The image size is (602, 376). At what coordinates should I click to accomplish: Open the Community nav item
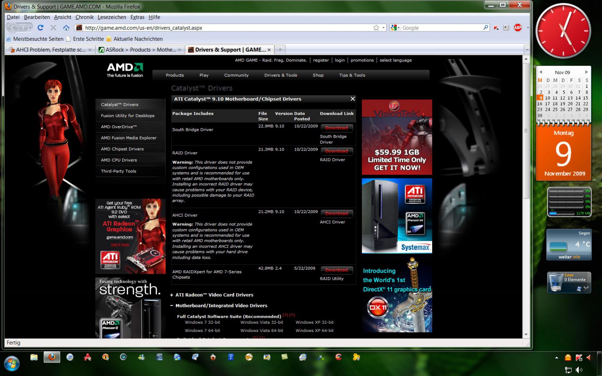pos(236,75)
